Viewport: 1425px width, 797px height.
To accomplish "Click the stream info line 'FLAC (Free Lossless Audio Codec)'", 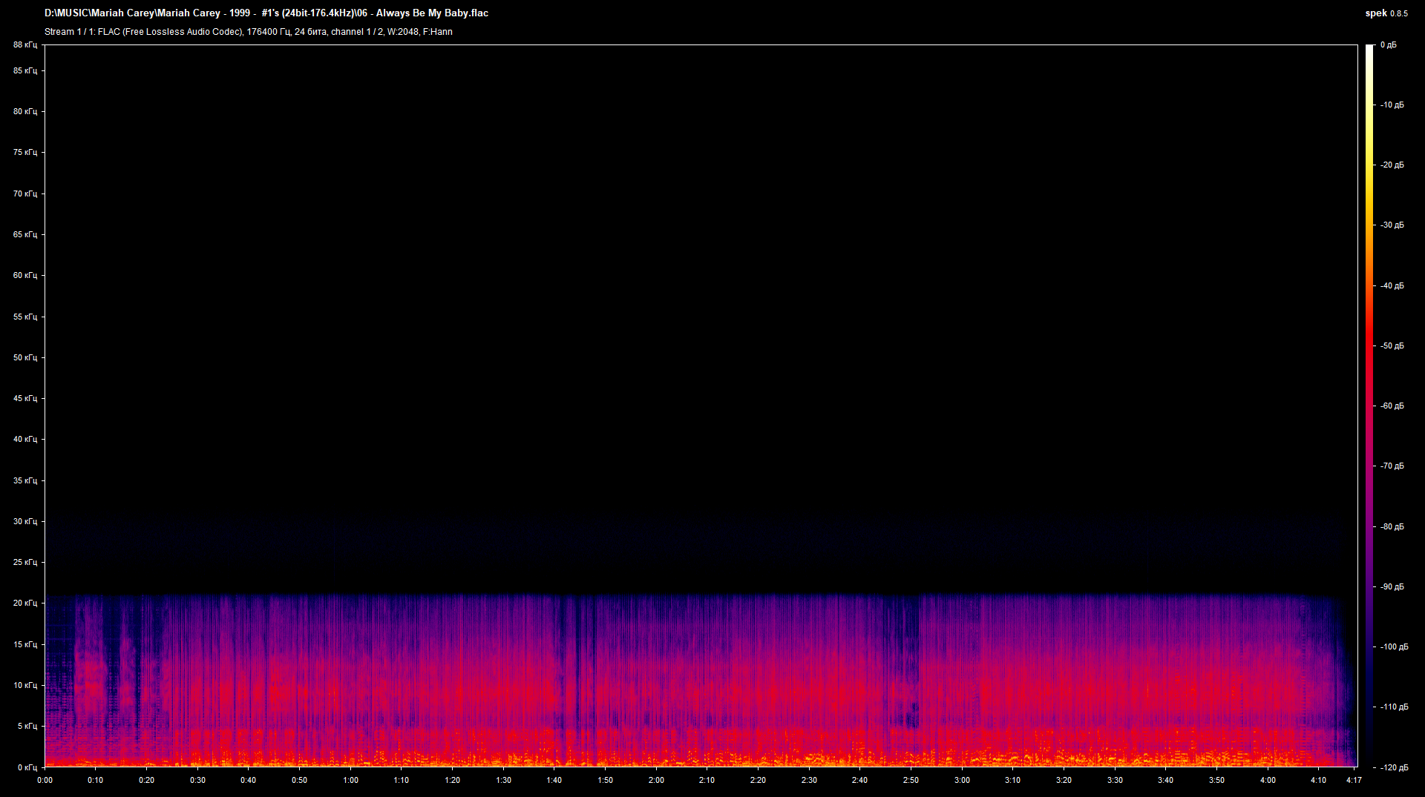I will click(249, 32).
